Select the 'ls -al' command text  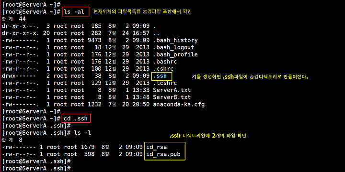point(74,12)
